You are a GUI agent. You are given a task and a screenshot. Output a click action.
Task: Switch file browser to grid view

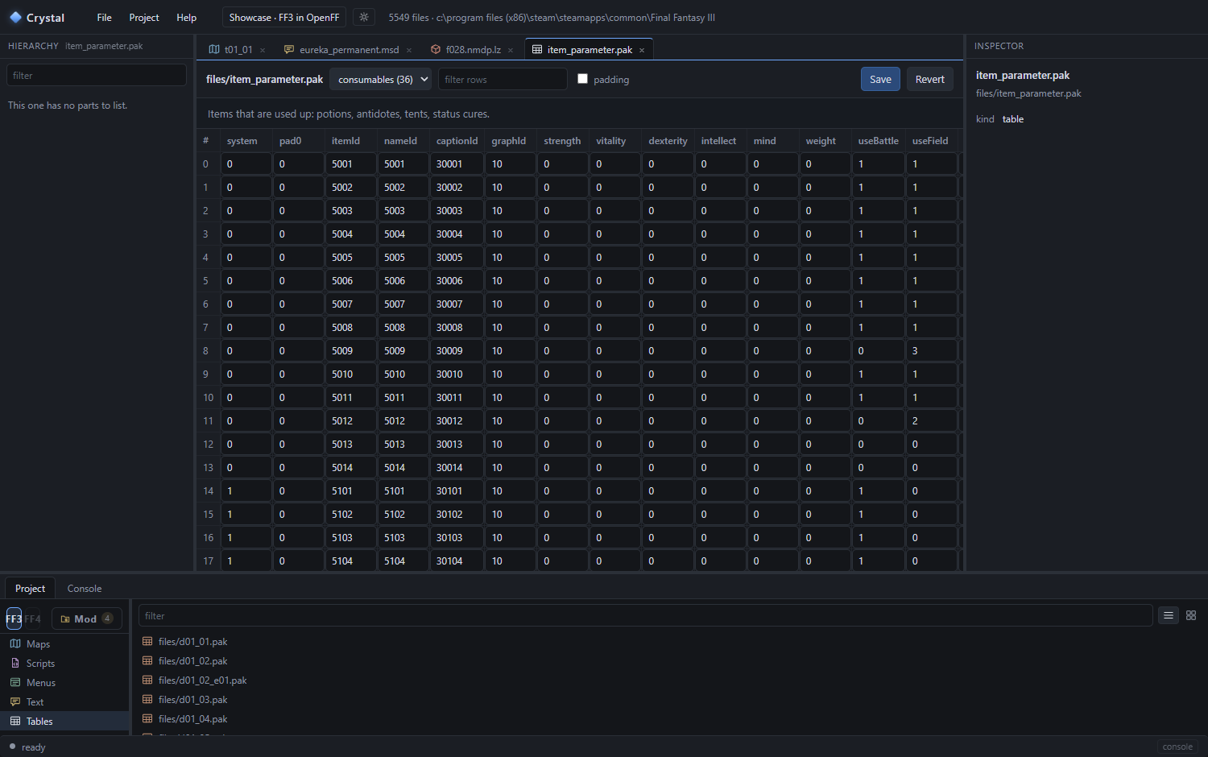pyautogui.click(x=1191, y=615)
